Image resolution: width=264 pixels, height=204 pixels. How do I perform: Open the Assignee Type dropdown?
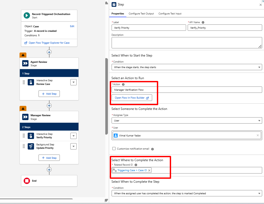[187, 121]
